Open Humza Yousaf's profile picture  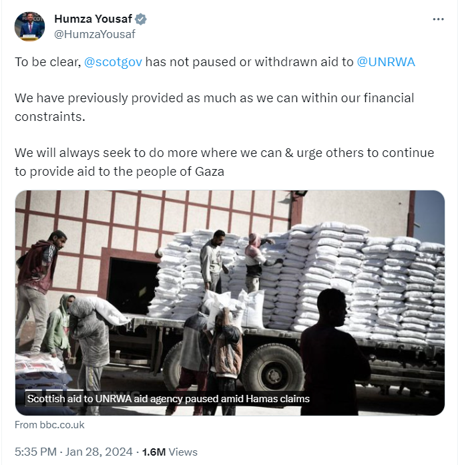pyautogui.click(x=29, y=27)
